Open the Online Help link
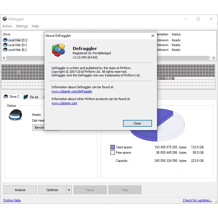The height and width of the screenshot is (218, 218). (x=12, y=200)
